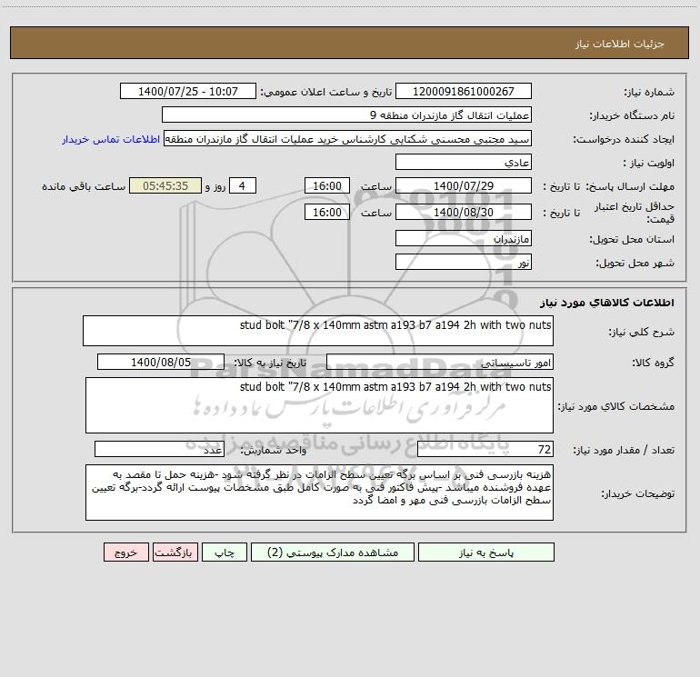Click the unit of measure field عدد
Viewport: 700px width, 677px height.
pyautogui.click(x=159, y=449)
